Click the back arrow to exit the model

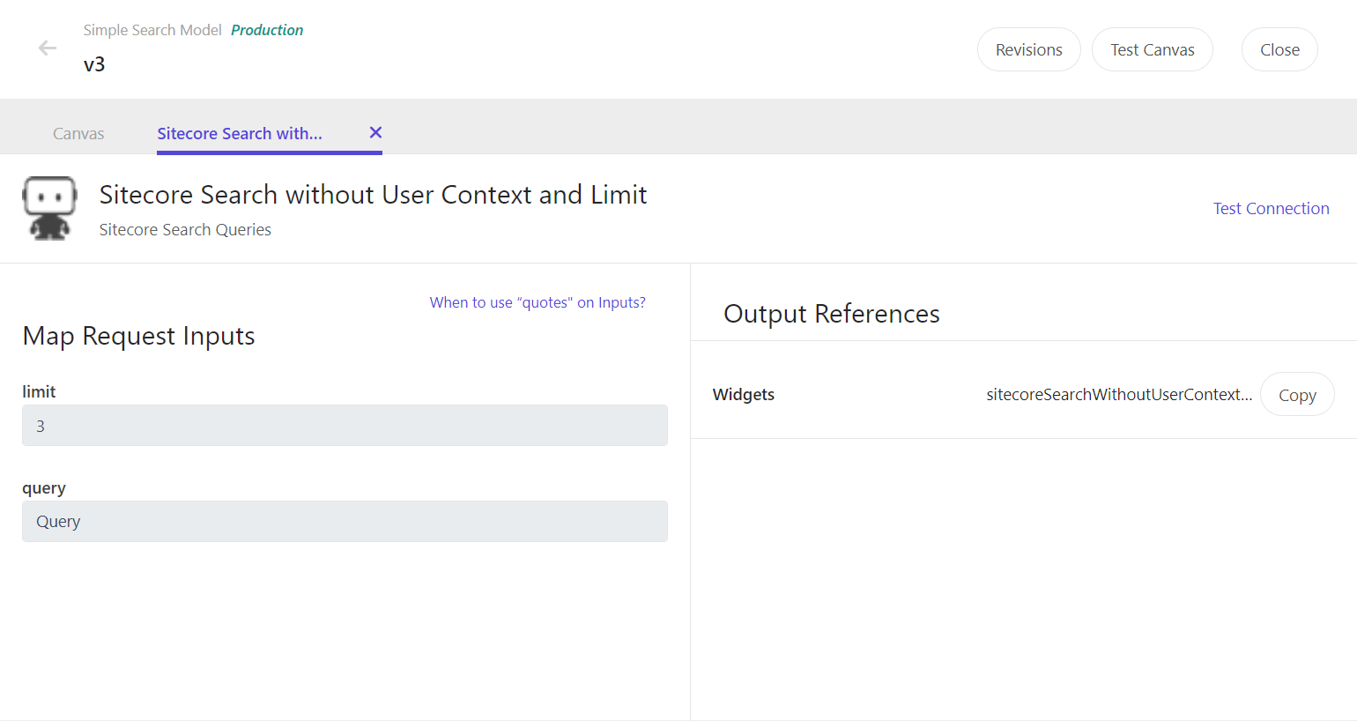[47, 48]
